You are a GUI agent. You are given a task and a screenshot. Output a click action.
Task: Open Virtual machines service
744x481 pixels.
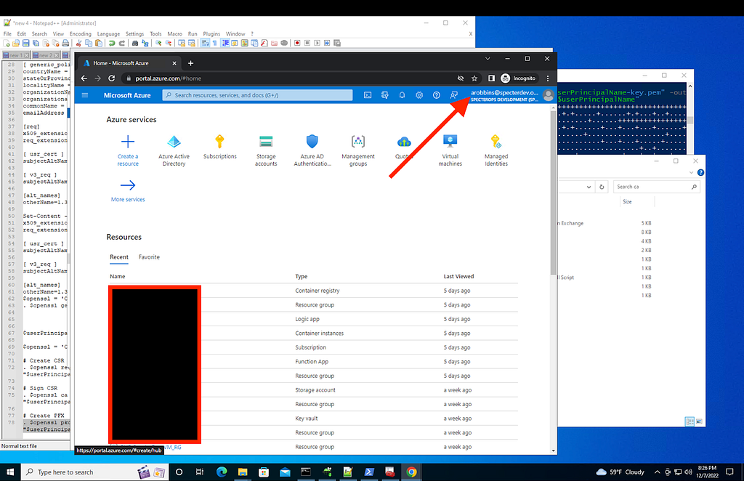pos(450,150)
